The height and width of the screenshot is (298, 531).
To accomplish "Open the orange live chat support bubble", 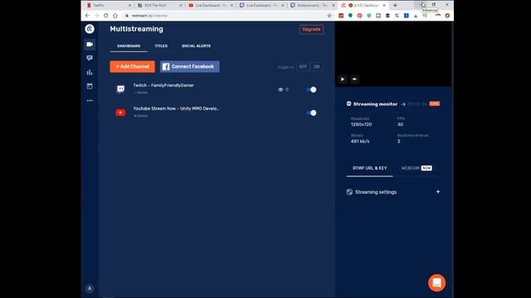I will [x=436, y=282].
